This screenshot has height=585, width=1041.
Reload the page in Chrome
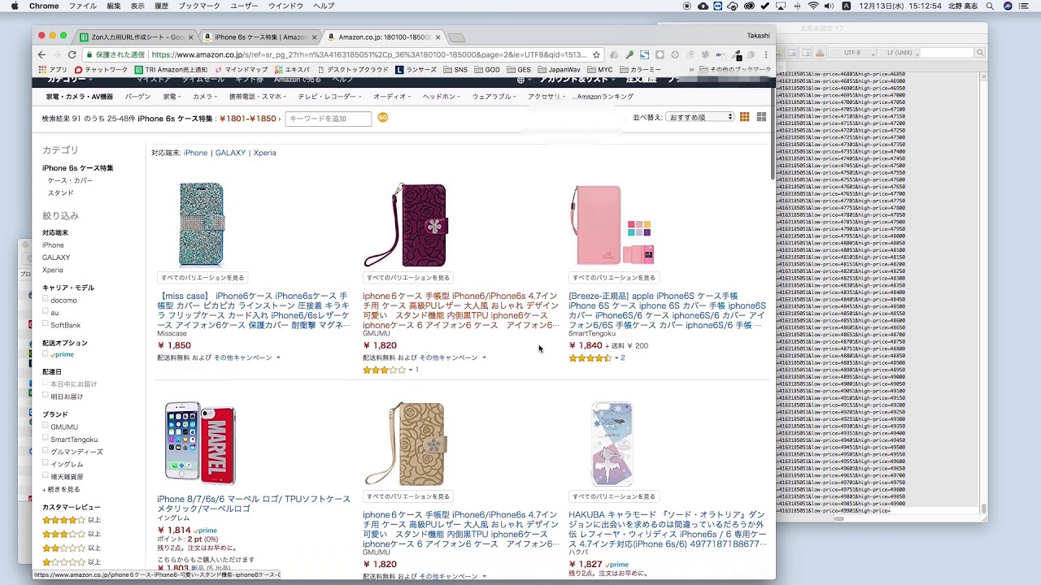(x=72, y=54)
